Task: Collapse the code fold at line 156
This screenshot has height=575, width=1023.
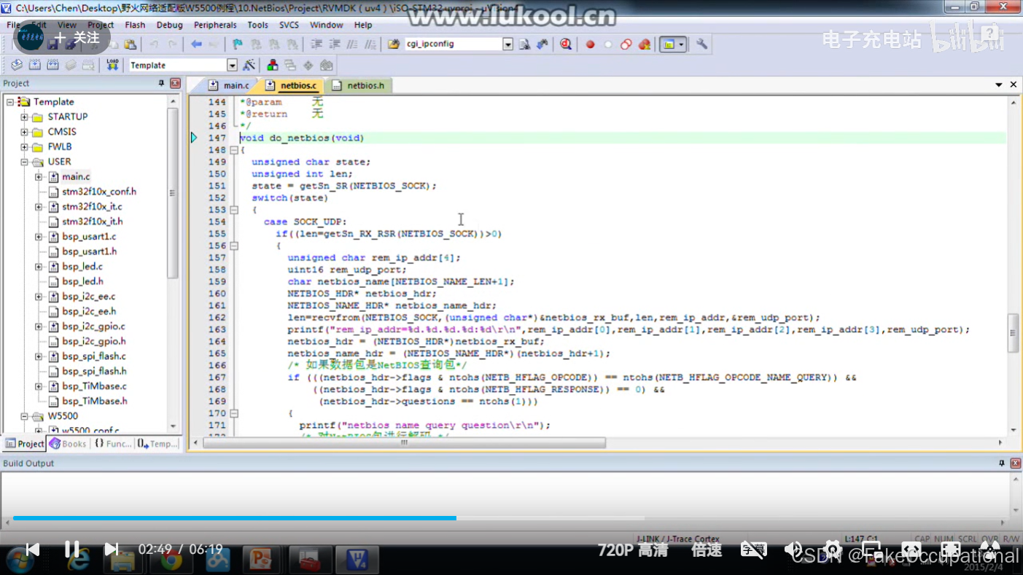Action: tap(233, 246)
